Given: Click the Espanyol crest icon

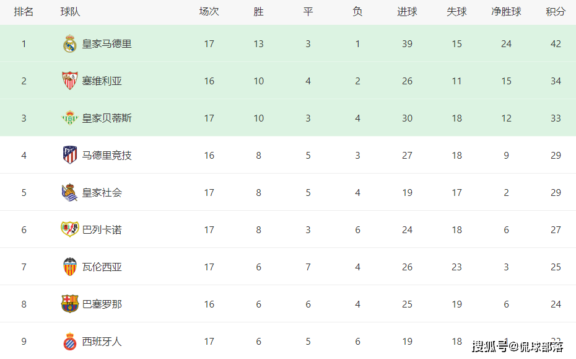Looking at the screenshot, I should [x=70, y=342].
